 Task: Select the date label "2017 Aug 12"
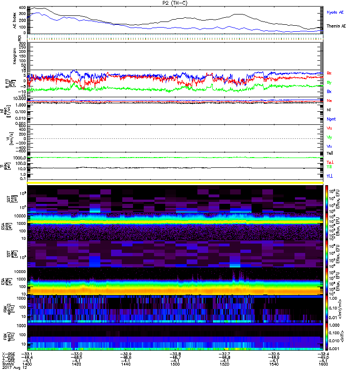click(x=14, y=367)
